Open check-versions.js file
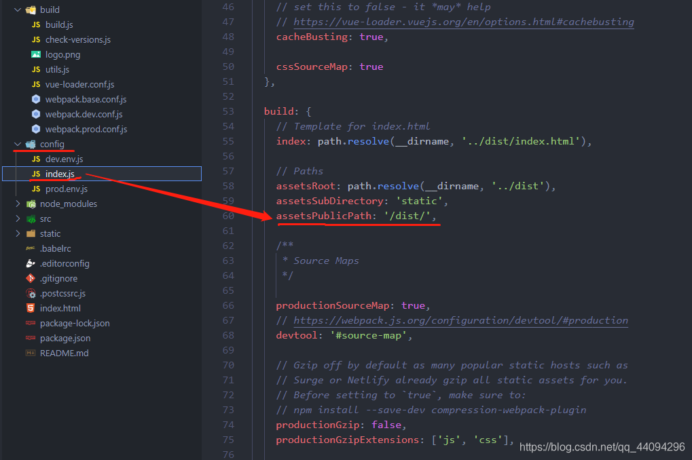The width and height of the screenshot is (692, 460). (78, 40)
